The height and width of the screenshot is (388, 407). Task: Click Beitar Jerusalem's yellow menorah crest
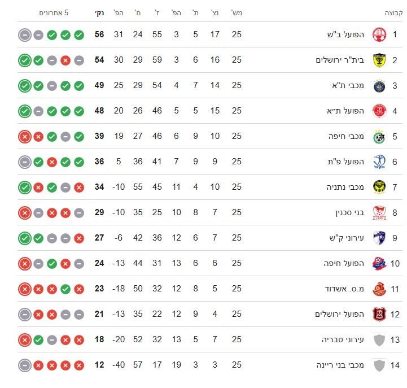coord(379,60)
